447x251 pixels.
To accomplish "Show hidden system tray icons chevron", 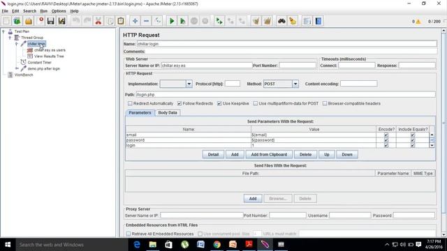I will [387, 245].
